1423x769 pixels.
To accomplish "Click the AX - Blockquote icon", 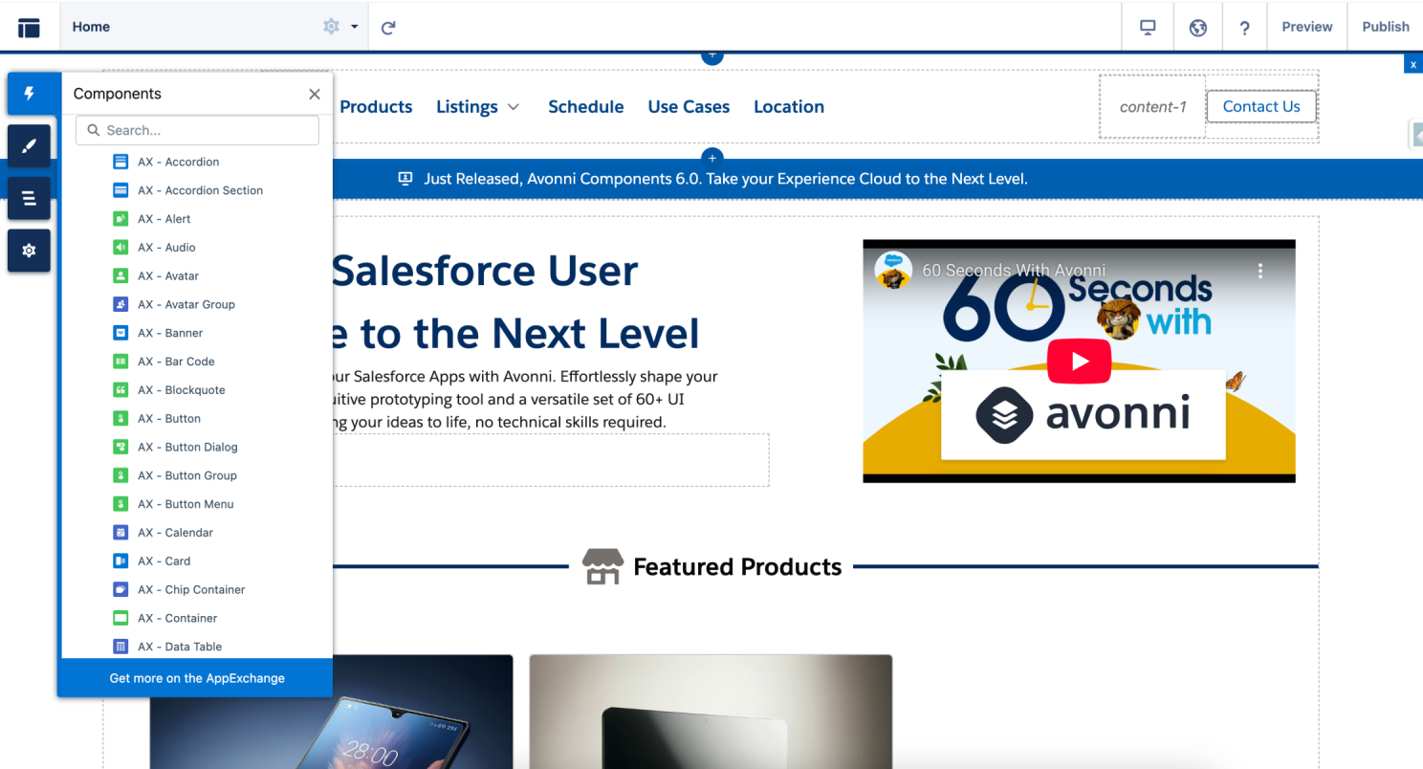I will 120,390.
